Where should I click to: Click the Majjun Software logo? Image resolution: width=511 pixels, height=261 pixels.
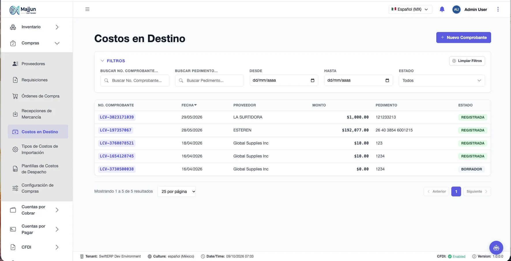tap(23, 10)
